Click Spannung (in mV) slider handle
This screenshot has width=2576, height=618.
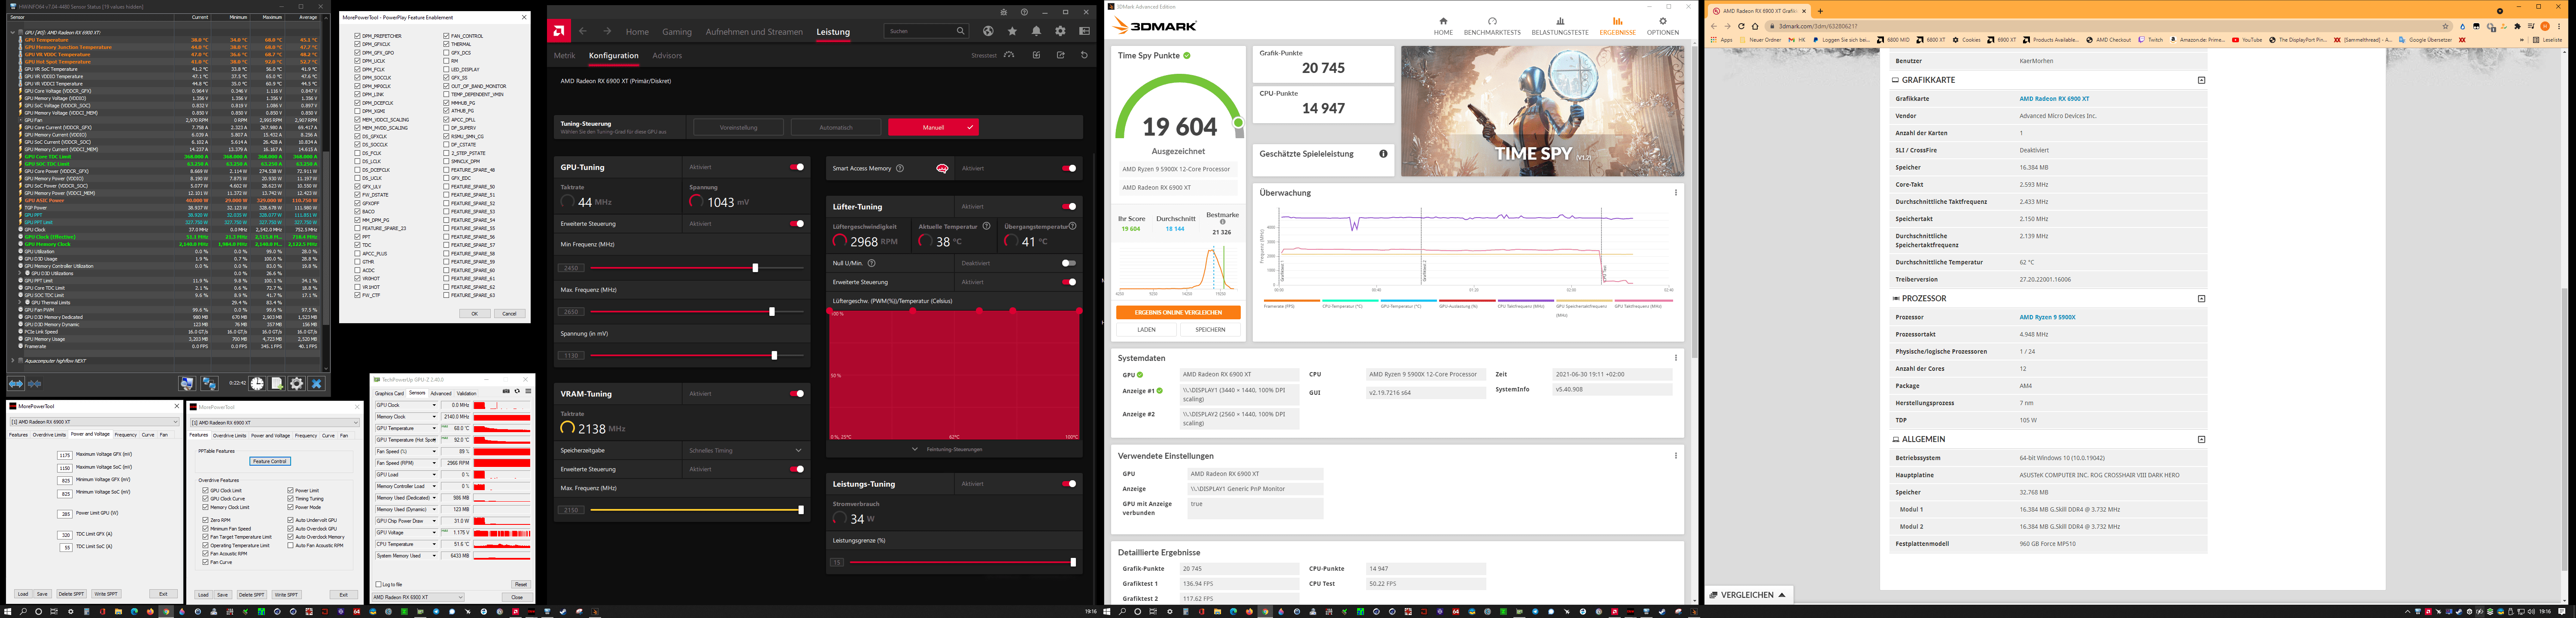(774, 355)
